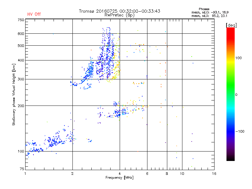Click the y-axis tick label '500'
Image resolution: width=252 pixels, height=189 pixels.
[21, 46]
